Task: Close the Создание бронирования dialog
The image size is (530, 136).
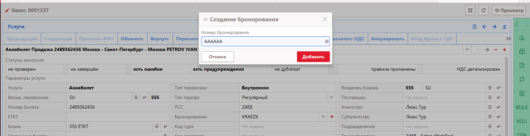Action: tap(325, 19)
